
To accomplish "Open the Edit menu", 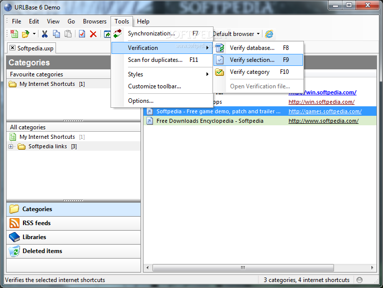I will 34,21.
